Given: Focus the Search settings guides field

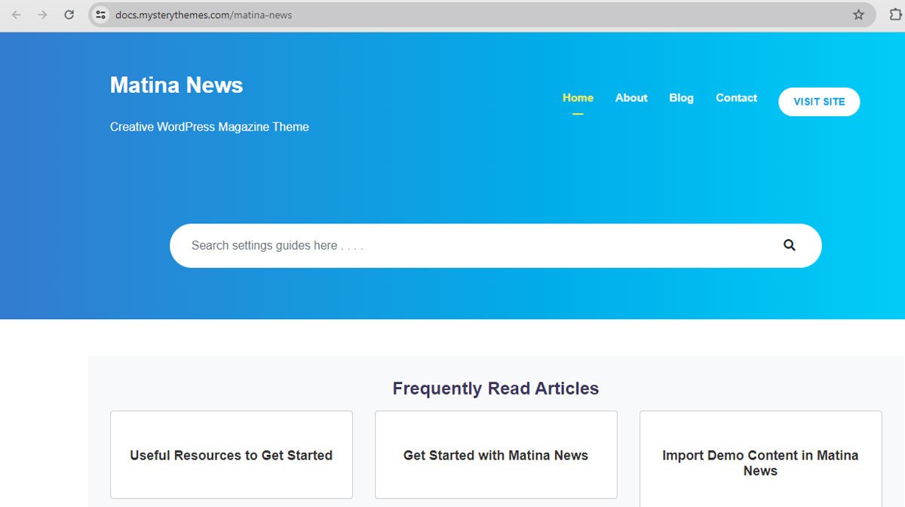Looking at the screenshot, I should click(x=495, y=245).
